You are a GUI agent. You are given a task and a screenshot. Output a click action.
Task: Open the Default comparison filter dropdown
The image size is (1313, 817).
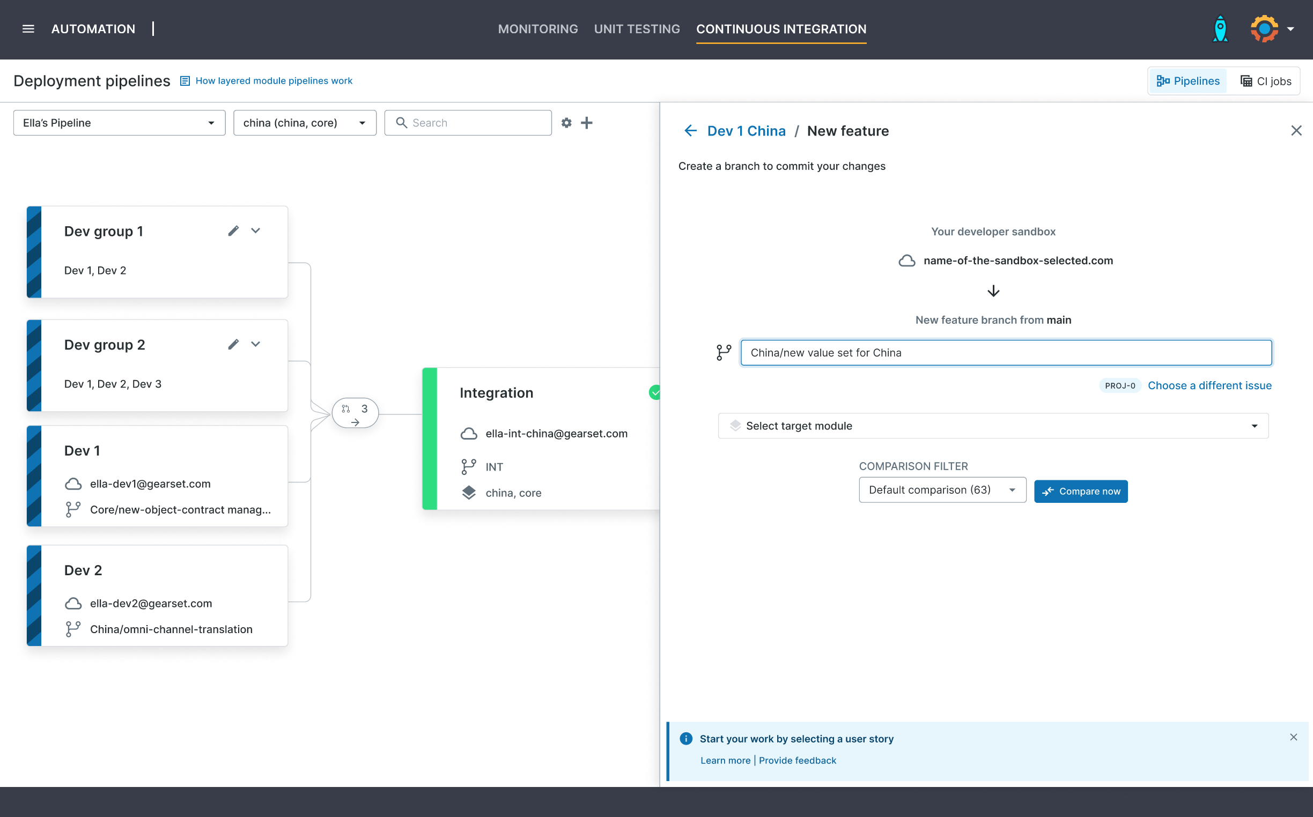click(x=942, y=490)
